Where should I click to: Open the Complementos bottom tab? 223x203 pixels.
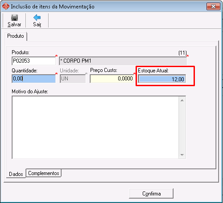[44, 173]
